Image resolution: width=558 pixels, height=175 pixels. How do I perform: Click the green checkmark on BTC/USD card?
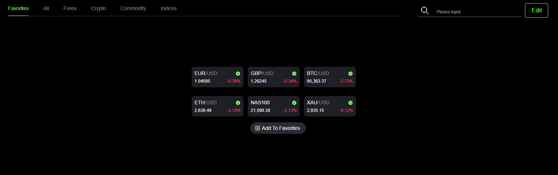click(350, 73)
